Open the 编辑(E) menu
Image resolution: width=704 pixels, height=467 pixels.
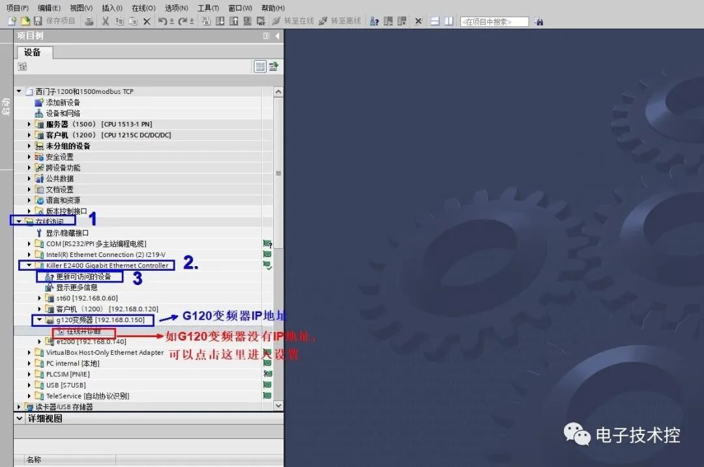tap(50, 8)
